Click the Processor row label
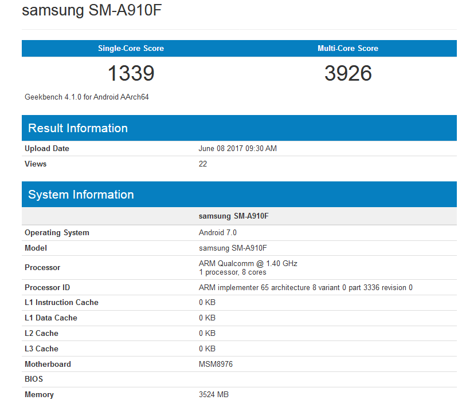The width and height of the screenshot is (462, 408). (42, 267)
